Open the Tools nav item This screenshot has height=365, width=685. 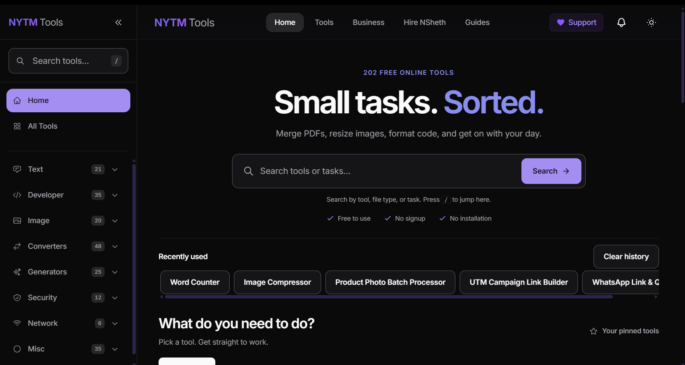pyautogui.click(x=324, y=22)
